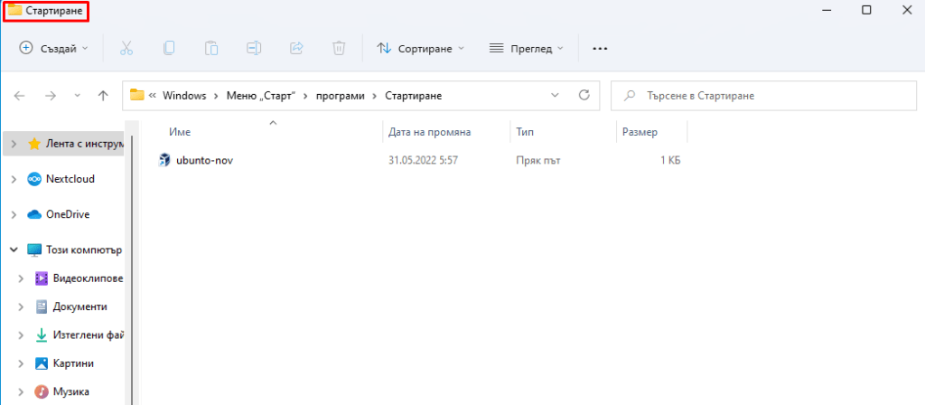Open the three-dot more options menu

(600, 49)
